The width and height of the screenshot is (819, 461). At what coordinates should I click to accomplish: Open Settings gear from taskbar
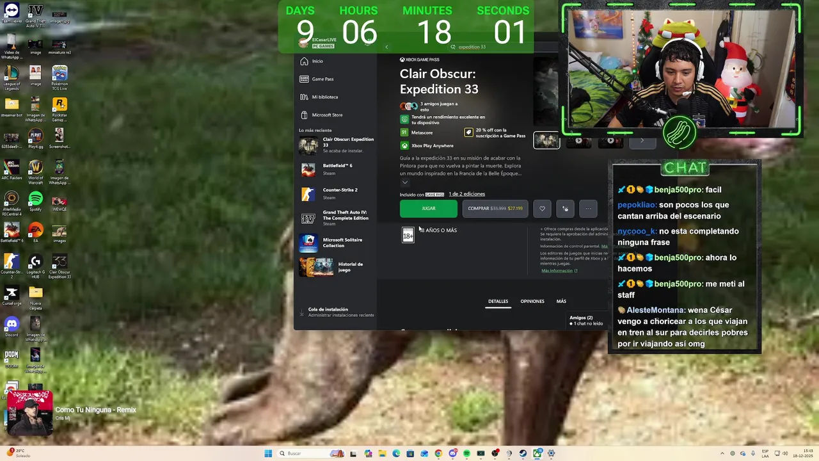coord(551,453)
